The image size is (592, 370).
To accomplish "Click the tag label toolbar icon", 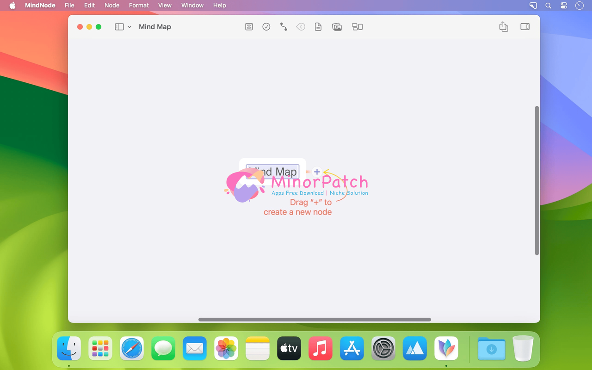I will pos(301,27).
